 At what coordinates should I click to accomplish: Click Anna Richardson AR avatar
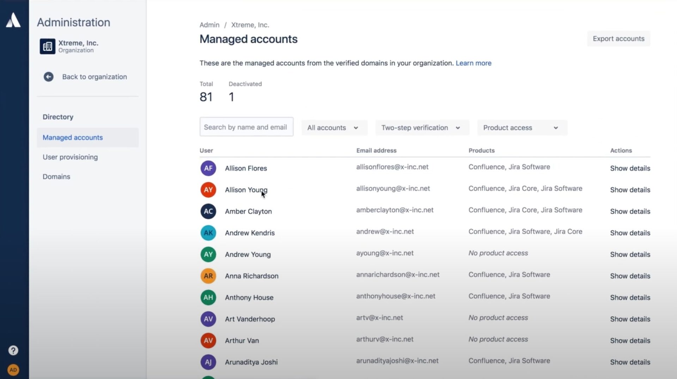tap(208, 276)
